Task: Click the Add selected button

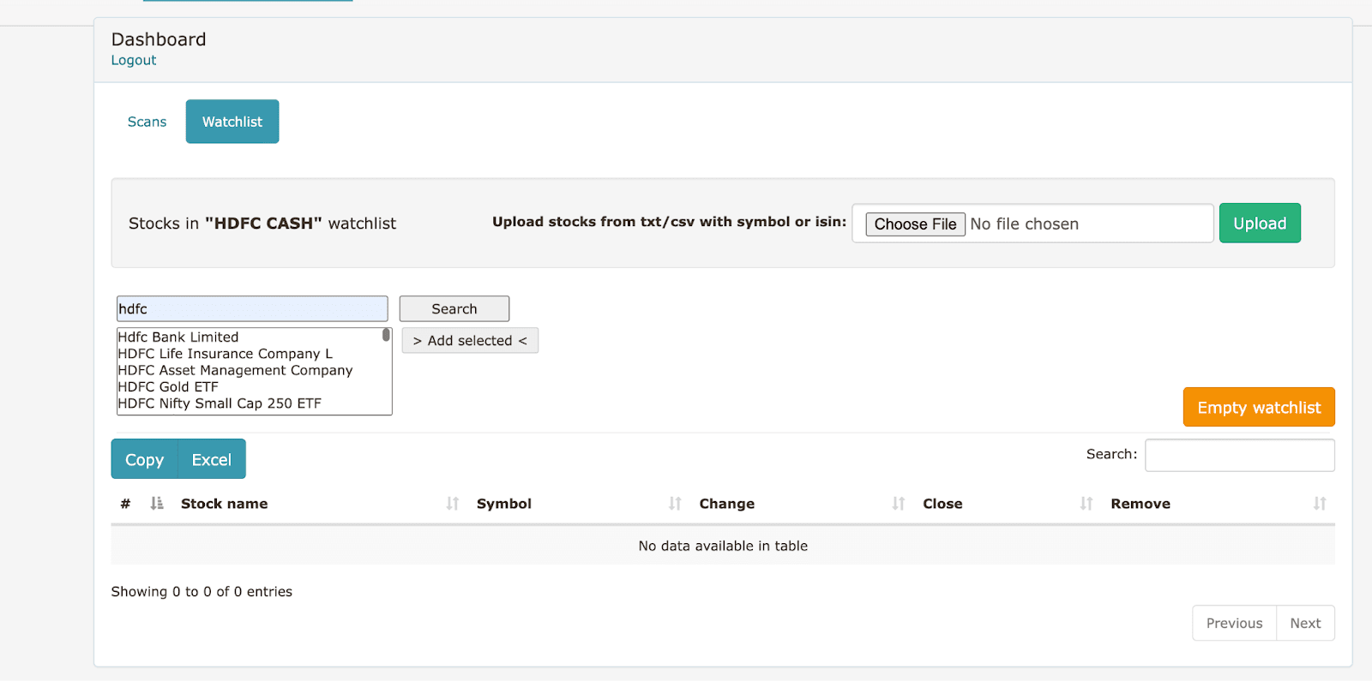Action: click(x=470, y=341)
